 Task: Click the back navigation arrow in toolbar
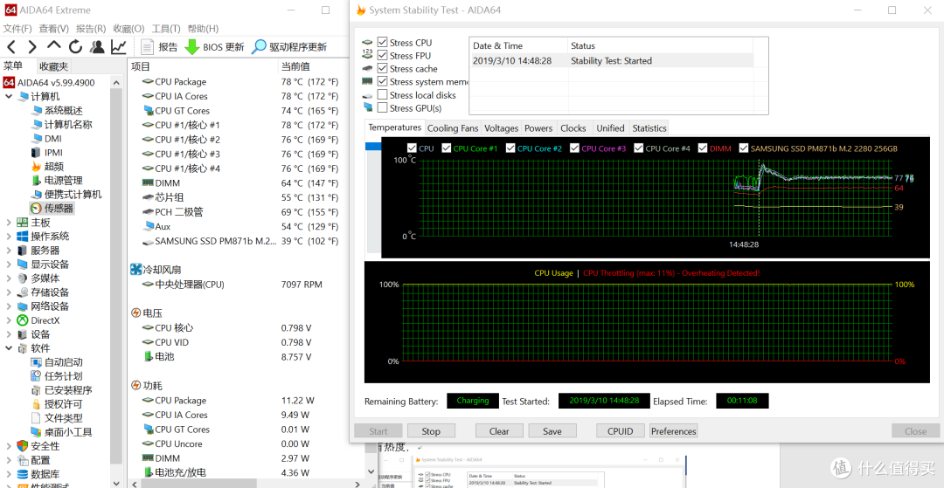point(11,47)
